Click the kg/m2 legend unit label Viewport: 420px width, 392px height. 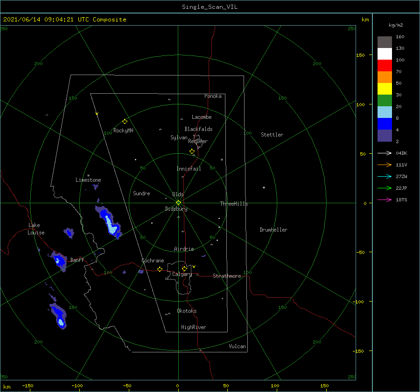(396, 25)
